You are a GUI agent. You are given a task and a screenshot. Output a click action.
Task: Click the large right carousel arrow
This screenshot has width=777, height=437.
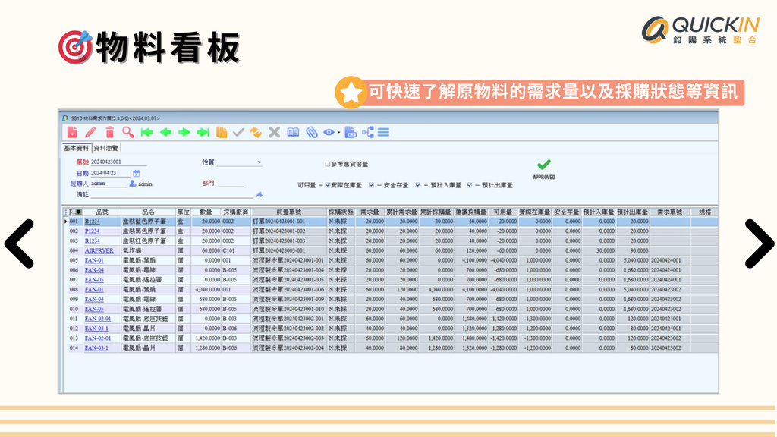[759, 244]
